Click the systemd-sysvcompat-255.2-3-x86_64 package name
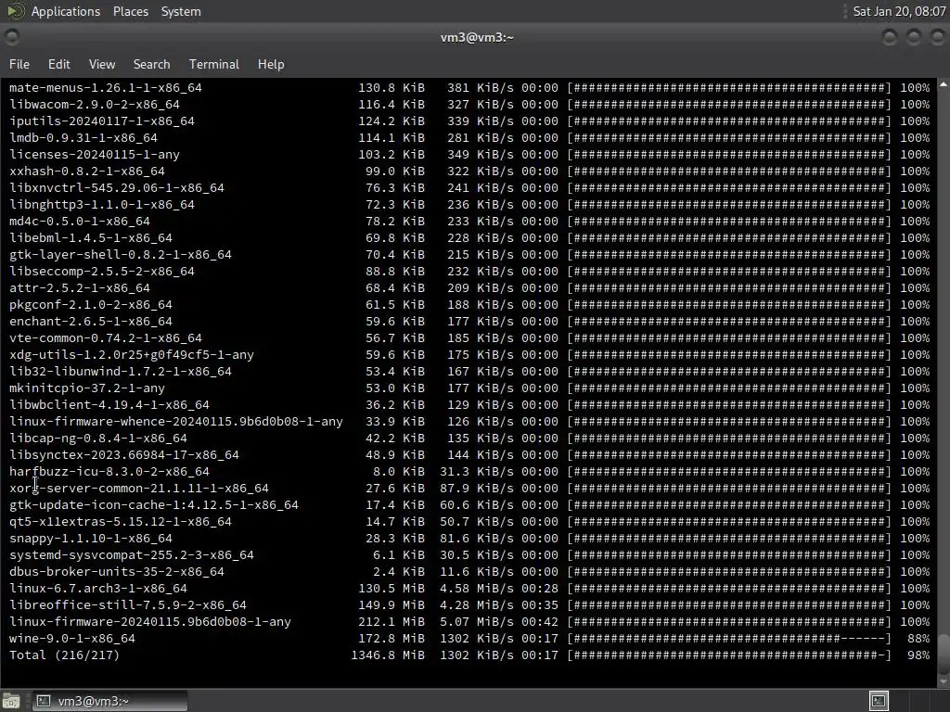The width and height of the screenshot is (950, 712). pos(132,555)
